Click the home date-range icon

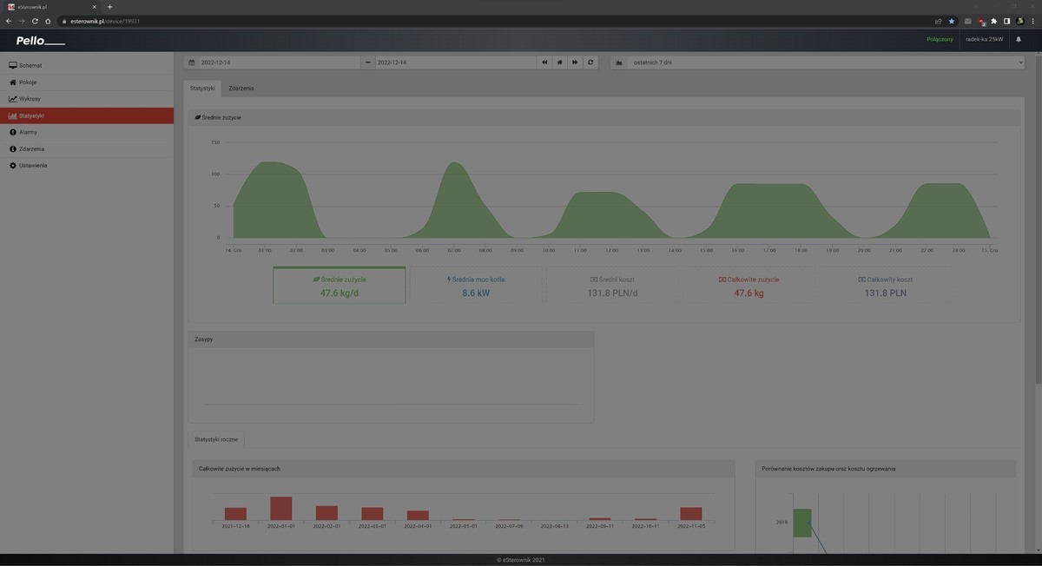pos(560,63)
